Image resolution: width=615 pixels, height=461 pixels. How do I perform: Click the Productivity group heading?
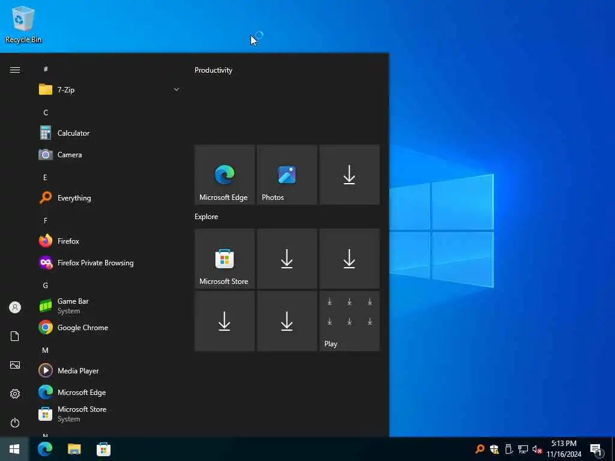pyautogui.click(x=213, y=70)
